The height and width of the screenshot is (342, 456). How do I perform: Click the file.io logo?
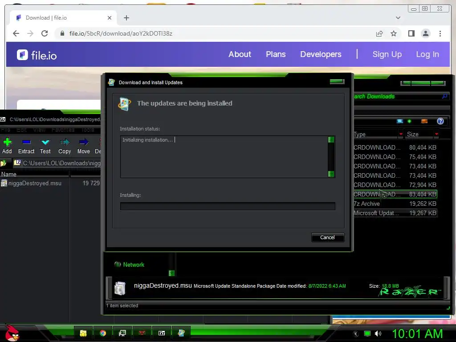coord(37,55)
